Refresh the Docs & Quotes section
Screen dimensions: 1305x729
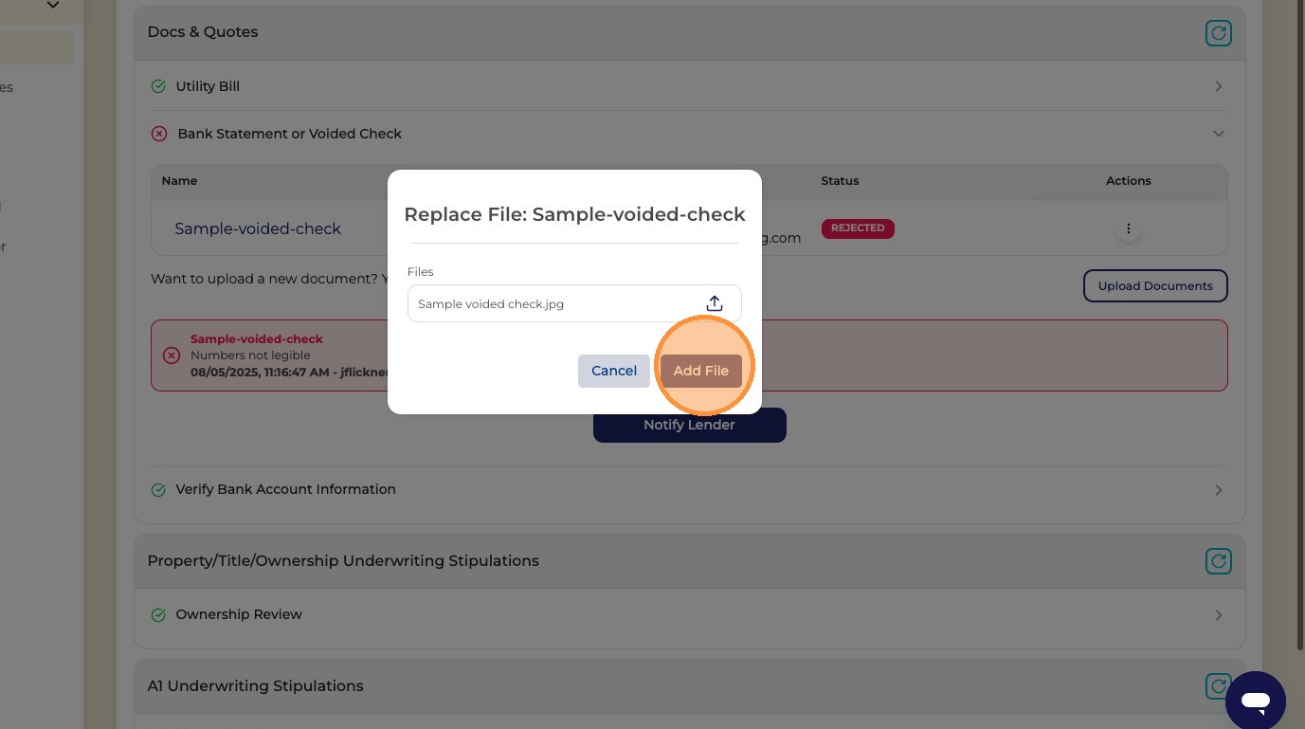coord(1218,33)
